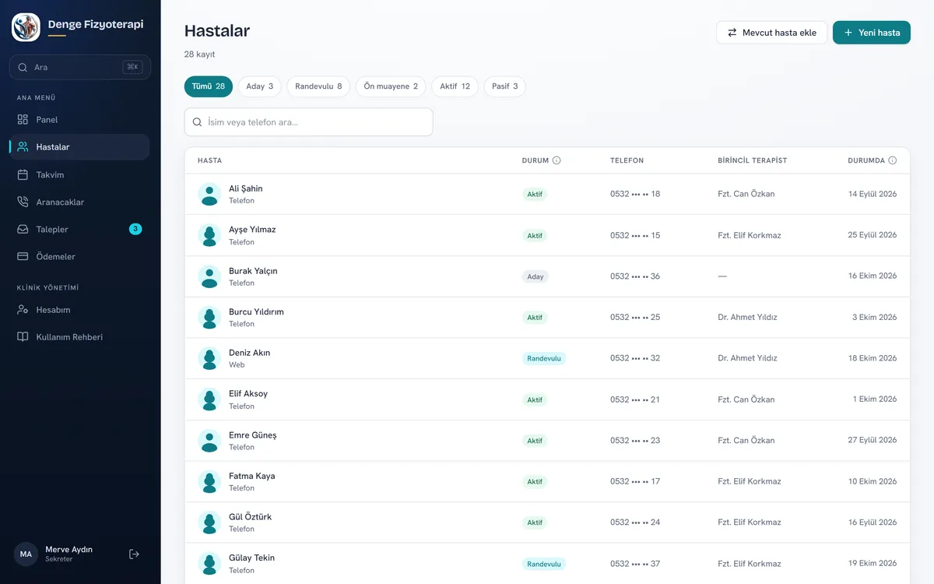Click Ali Şahin's avatar icon
The width and height of the screenshot is (934, 584).
[x=209, y=194]
